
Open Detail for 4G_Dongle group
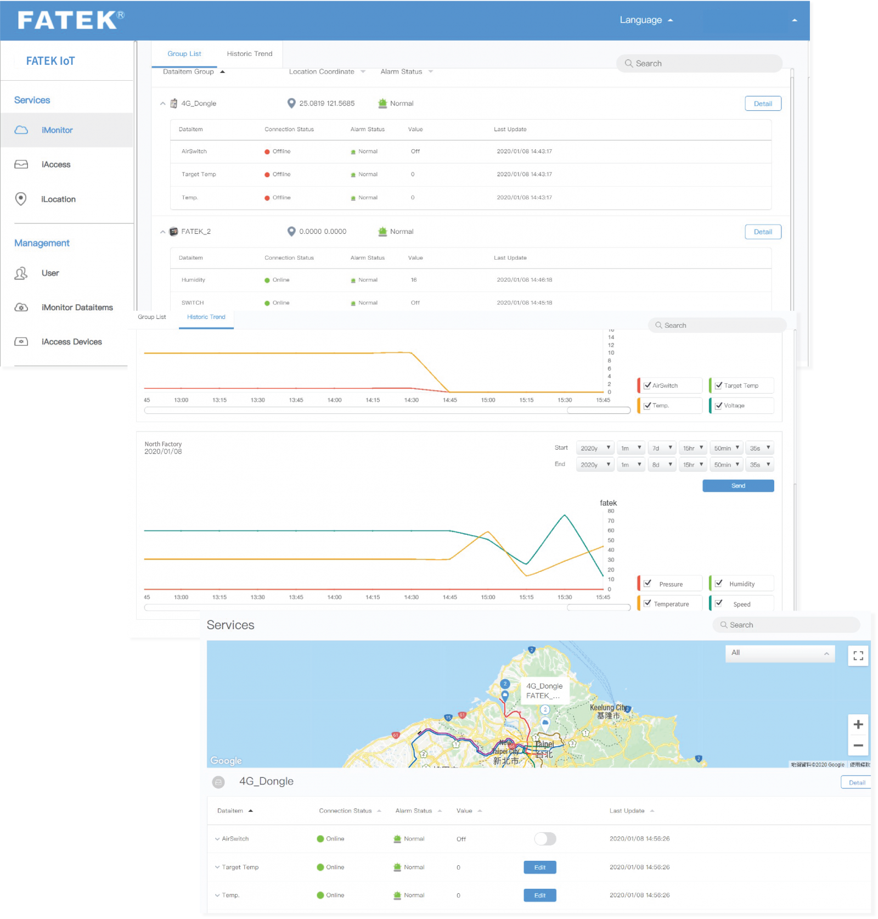(763, 103)
